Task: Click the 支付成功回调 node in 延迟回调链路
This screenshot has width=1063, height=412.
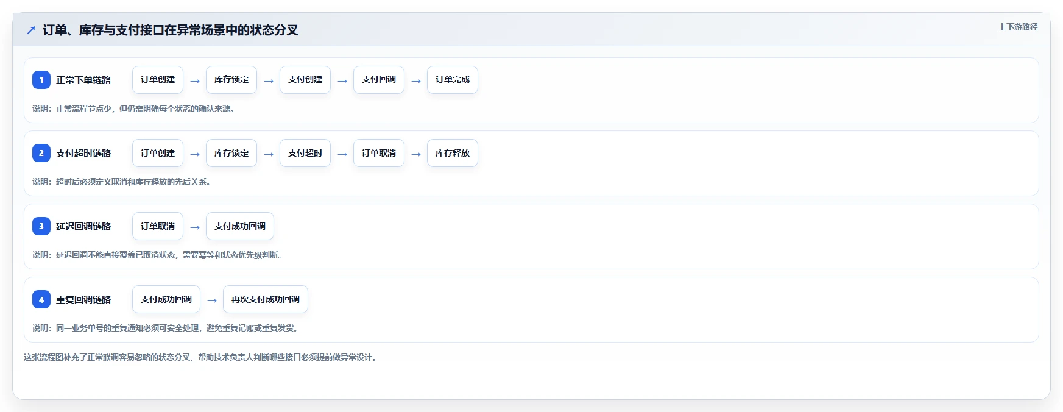Action: 240,226
